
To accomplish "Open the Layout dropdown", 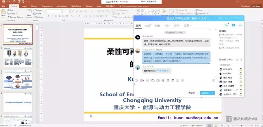I will pos(39,10).
